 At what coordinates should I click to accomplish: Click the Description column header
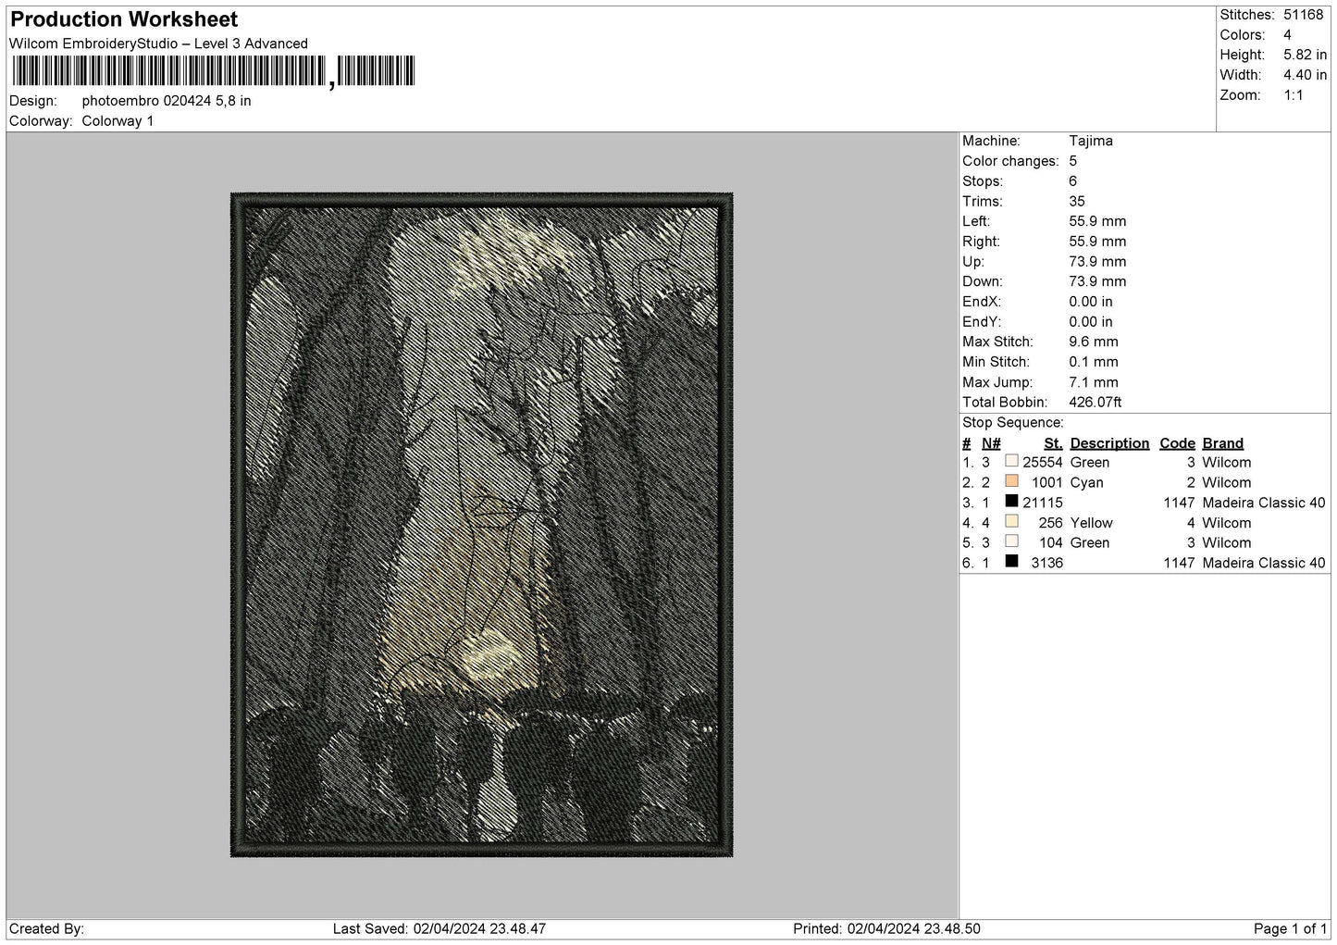1109,443
